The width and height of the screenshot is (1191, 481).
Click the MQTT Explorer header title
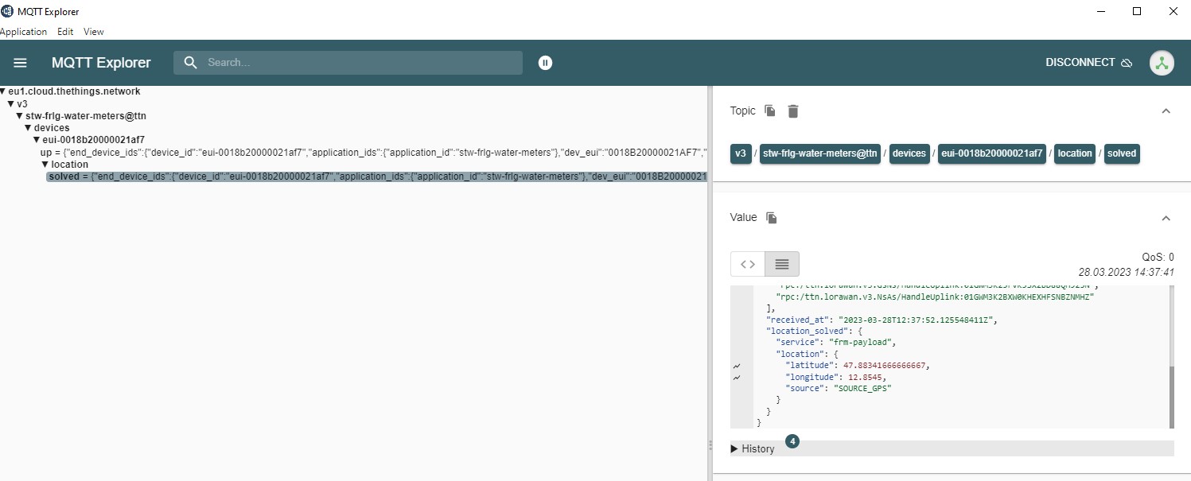(101, 63)
